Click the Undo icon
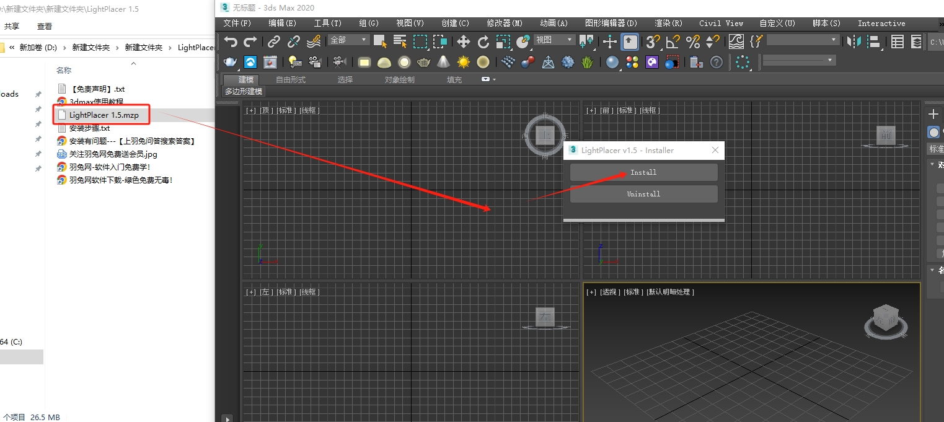The height and width of the screenshot is (422, 944). tap(231, 42)
